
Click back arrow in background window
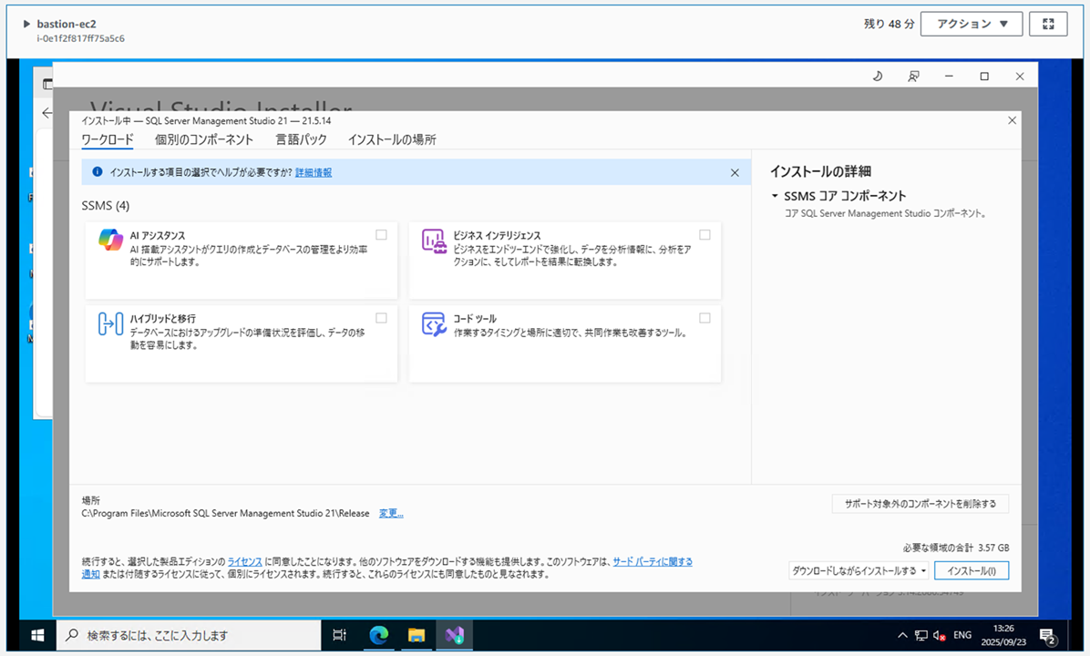(x=46, y=113)
